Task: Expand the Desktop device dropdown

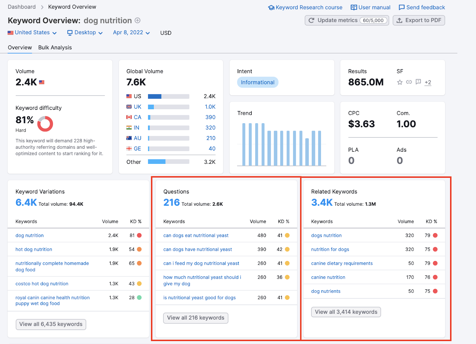Action: [x=85, y=33]
